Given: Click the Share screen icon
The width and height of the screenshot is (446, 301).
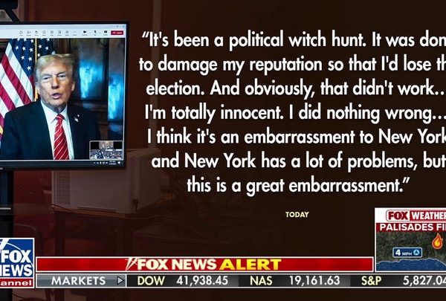Looking at the screenshot, I should click(x=106, y=33).
